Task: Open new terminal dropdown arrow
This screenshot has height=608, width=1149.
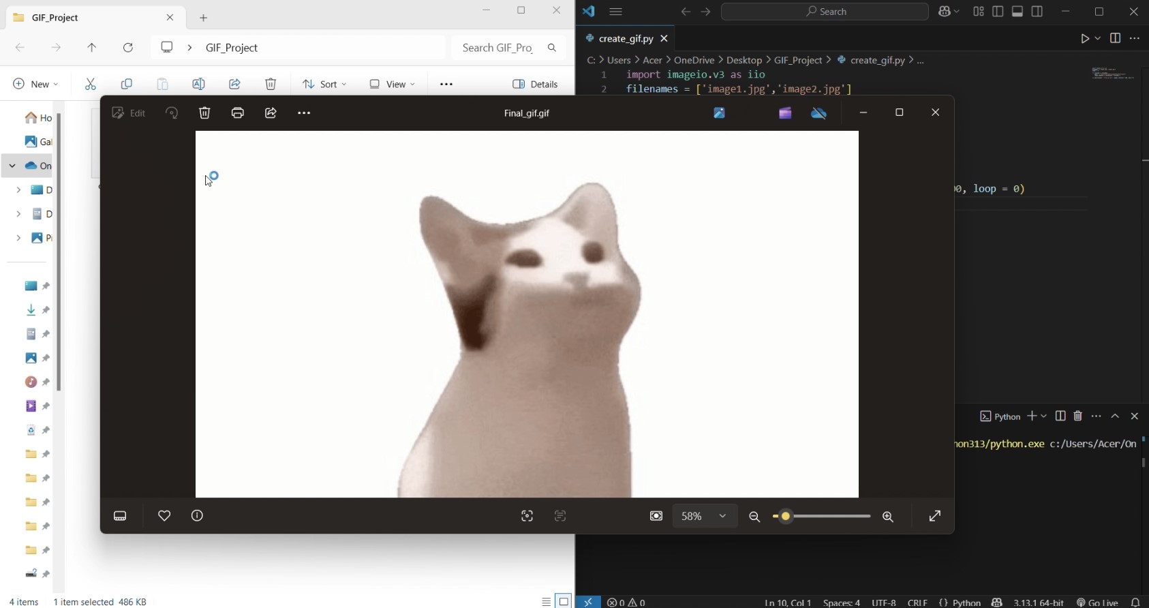Action: pyautogui.click(x=1043, y=416)
